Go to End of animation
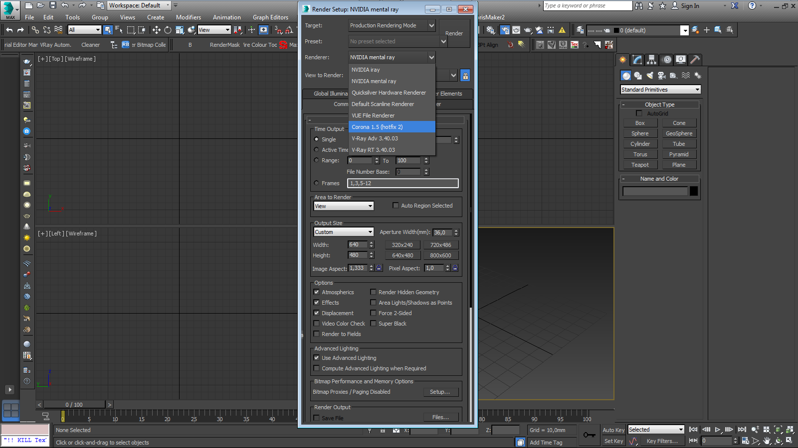The height and width of the screenshot is (448, 798). point(742,430)
